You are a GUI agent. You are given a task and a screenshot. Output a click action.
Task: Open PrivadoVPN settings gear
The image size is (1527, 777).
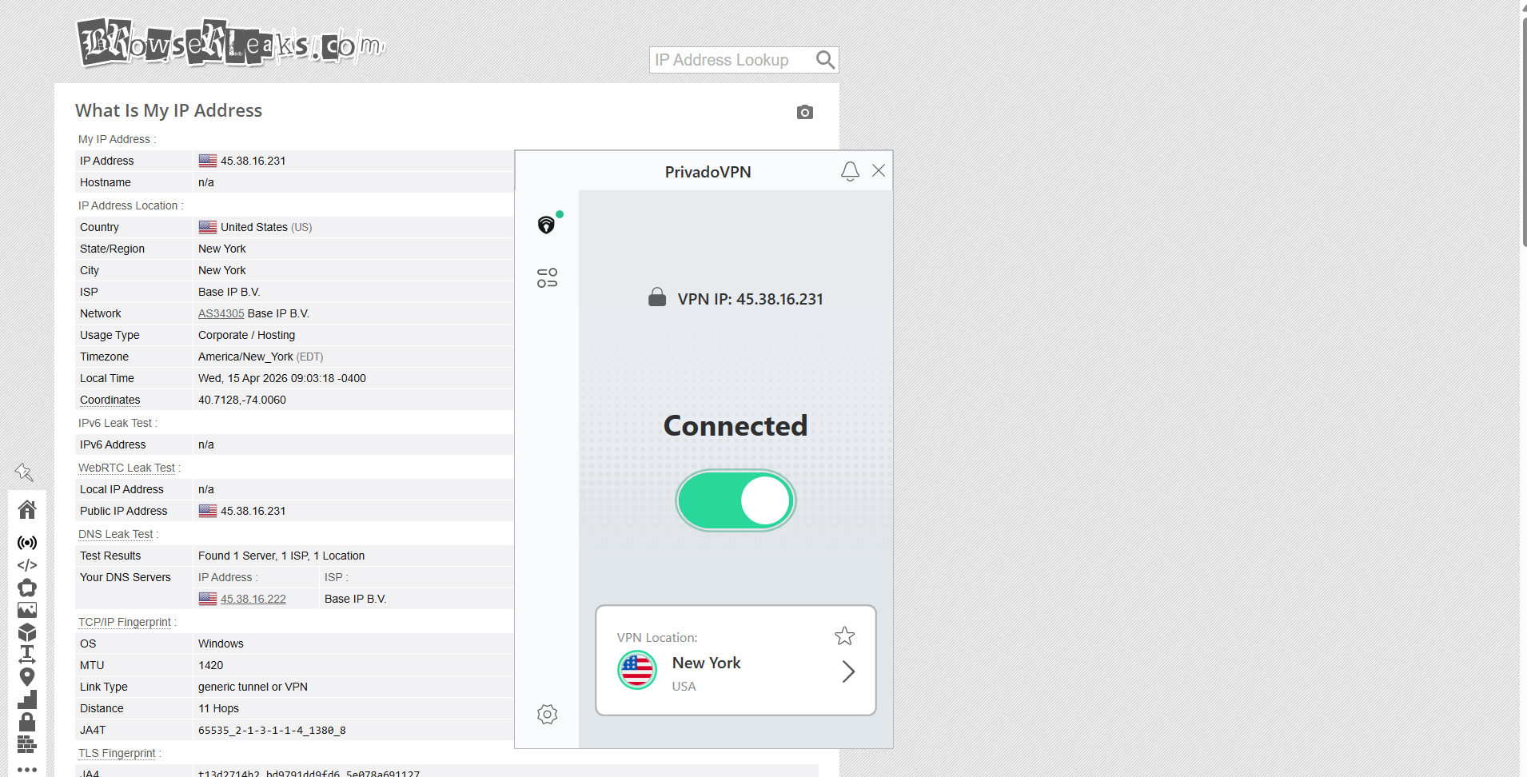547,714
